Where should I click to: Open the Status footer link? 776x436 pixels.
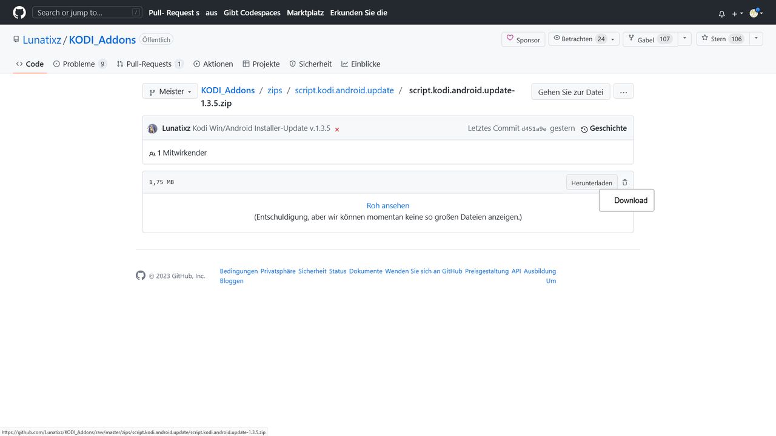pyautogui.click(x=338, y=271)
